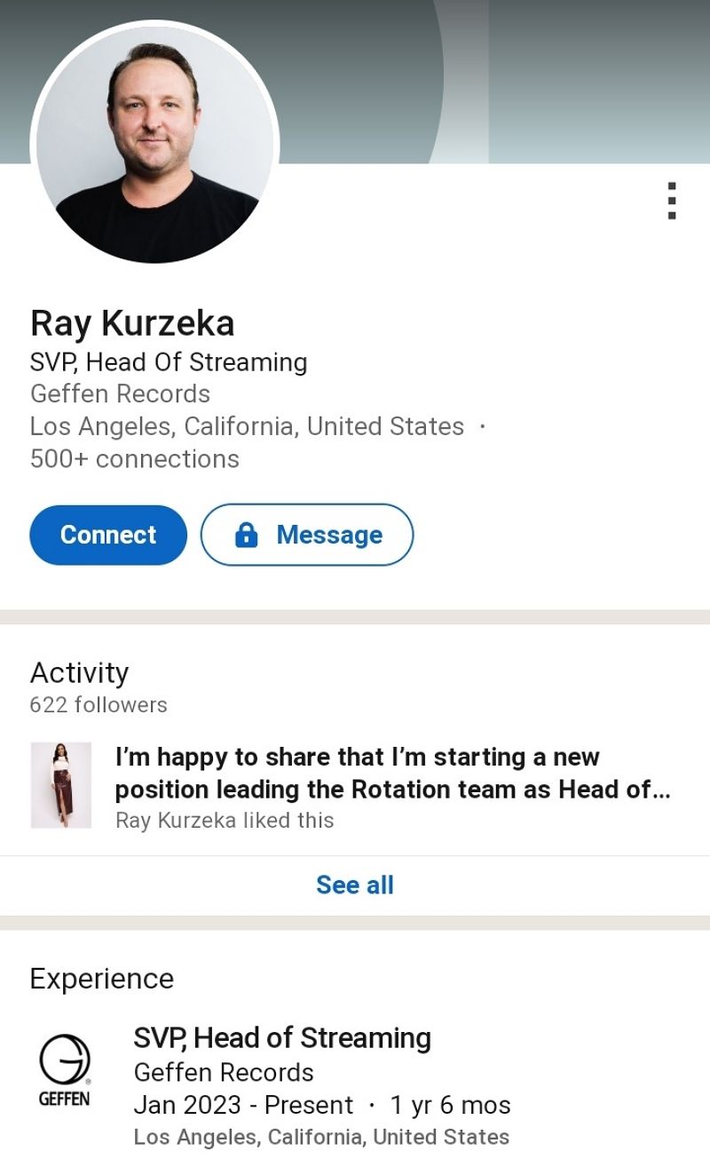The image size is (710, 1175).
Task: Select the 622 followers text
Action: pyautogui.click(x=99, y=705)
